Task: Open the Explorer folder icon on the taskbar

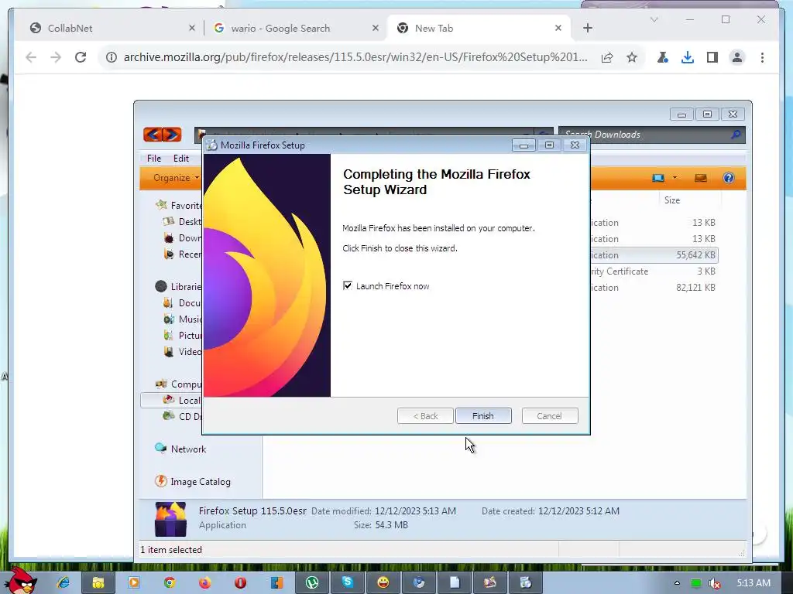Action: [x=98, y=582]
